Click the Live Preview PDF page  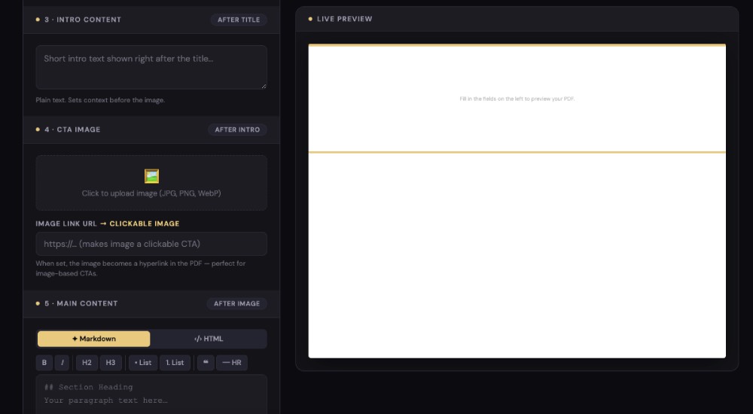pos(517,226)
